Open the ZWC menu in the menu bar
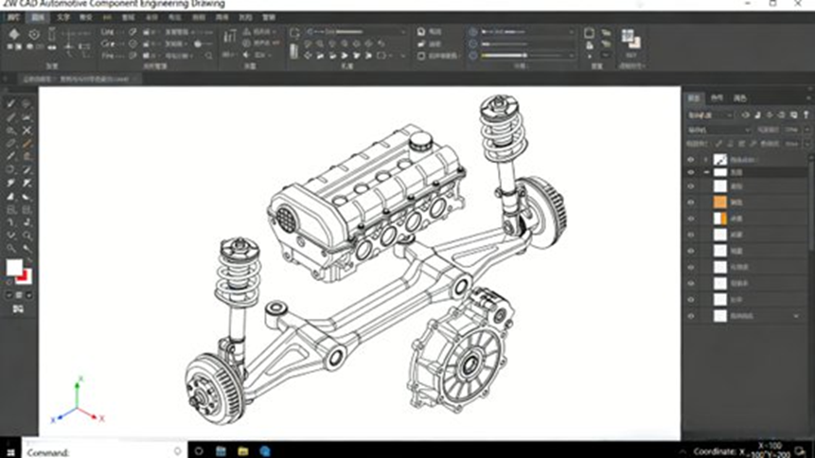Viewport: 815px width, 458px height. pos(13,17)
